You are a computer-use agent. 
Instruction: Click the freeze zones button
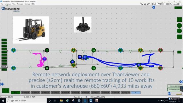pyautogui.click(x=175, y=86)
